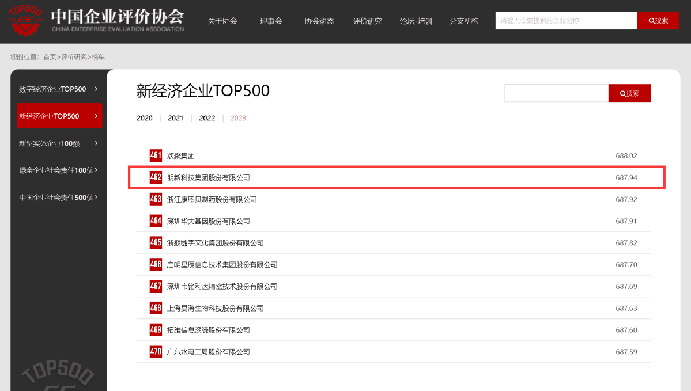Click score value 687.69

(626, 287)
